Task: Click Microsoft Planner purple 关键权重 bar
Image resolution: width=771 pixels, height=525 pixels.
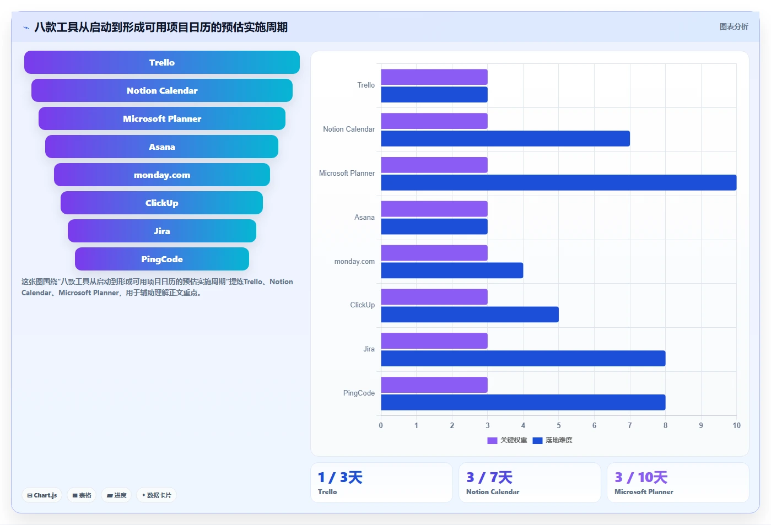Action: coord(434,165)
